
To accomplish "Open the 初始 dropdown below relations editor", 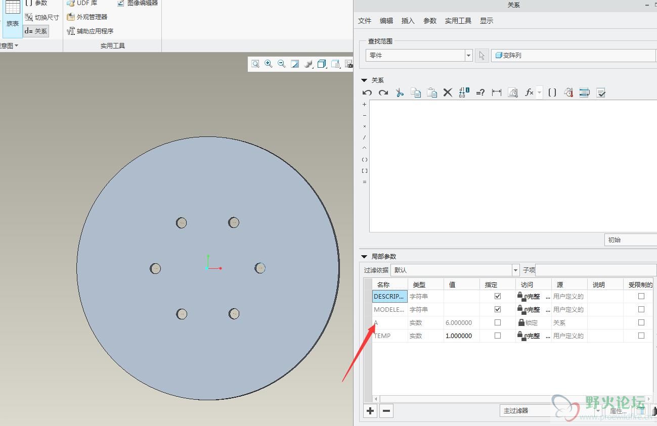I will tap(631, 240).
